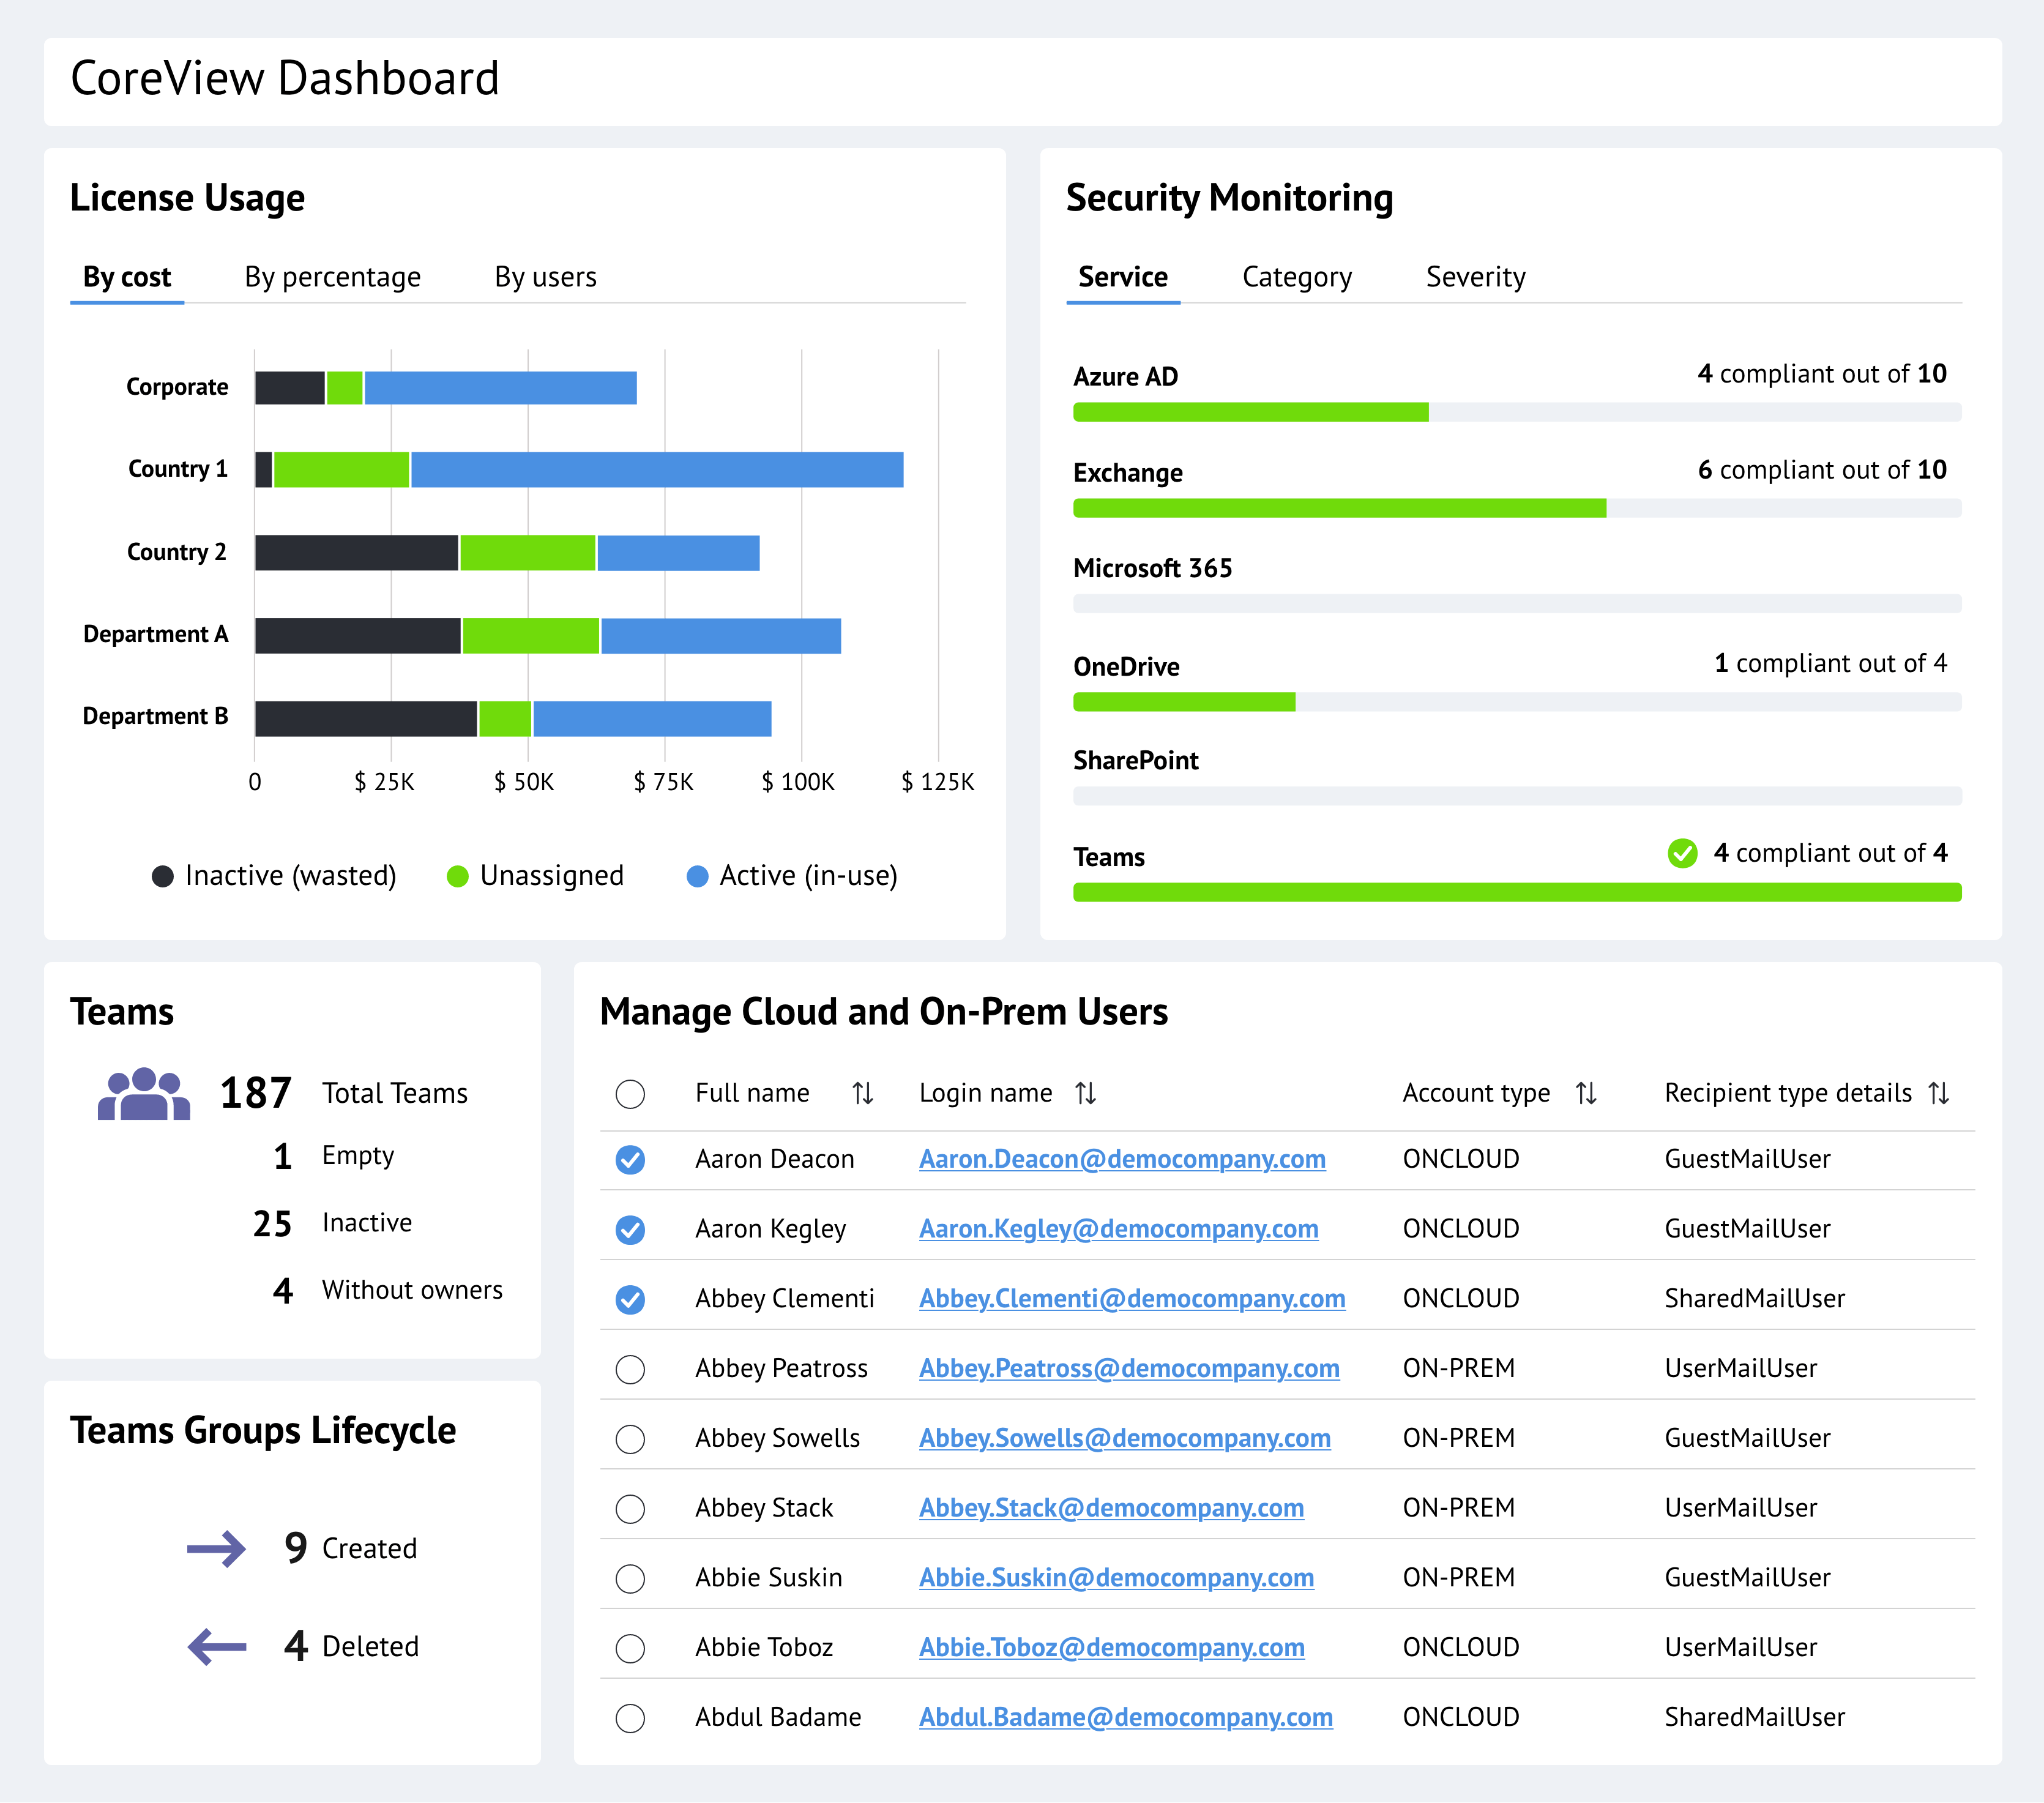Click the Full name sort icon

click(864, 1093)
